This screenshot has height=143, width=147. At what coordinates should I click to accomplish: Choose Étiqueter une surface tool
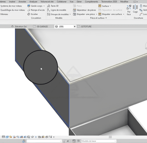[x=110, y=14]
